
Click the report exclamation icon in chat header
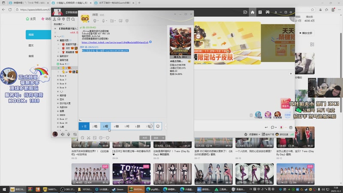[127, 21]
